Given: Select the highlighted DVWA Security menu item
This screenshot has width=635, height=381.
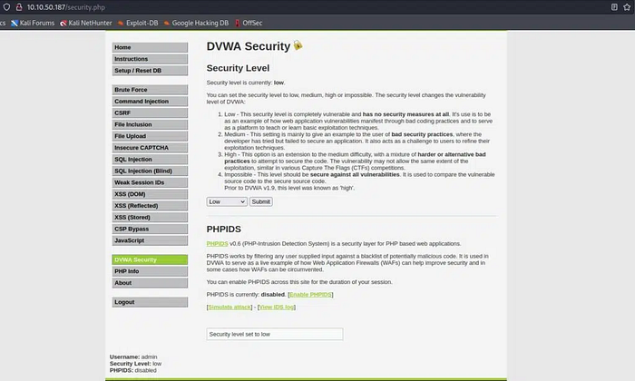Looking at the screenshot, I should (150, 260).
